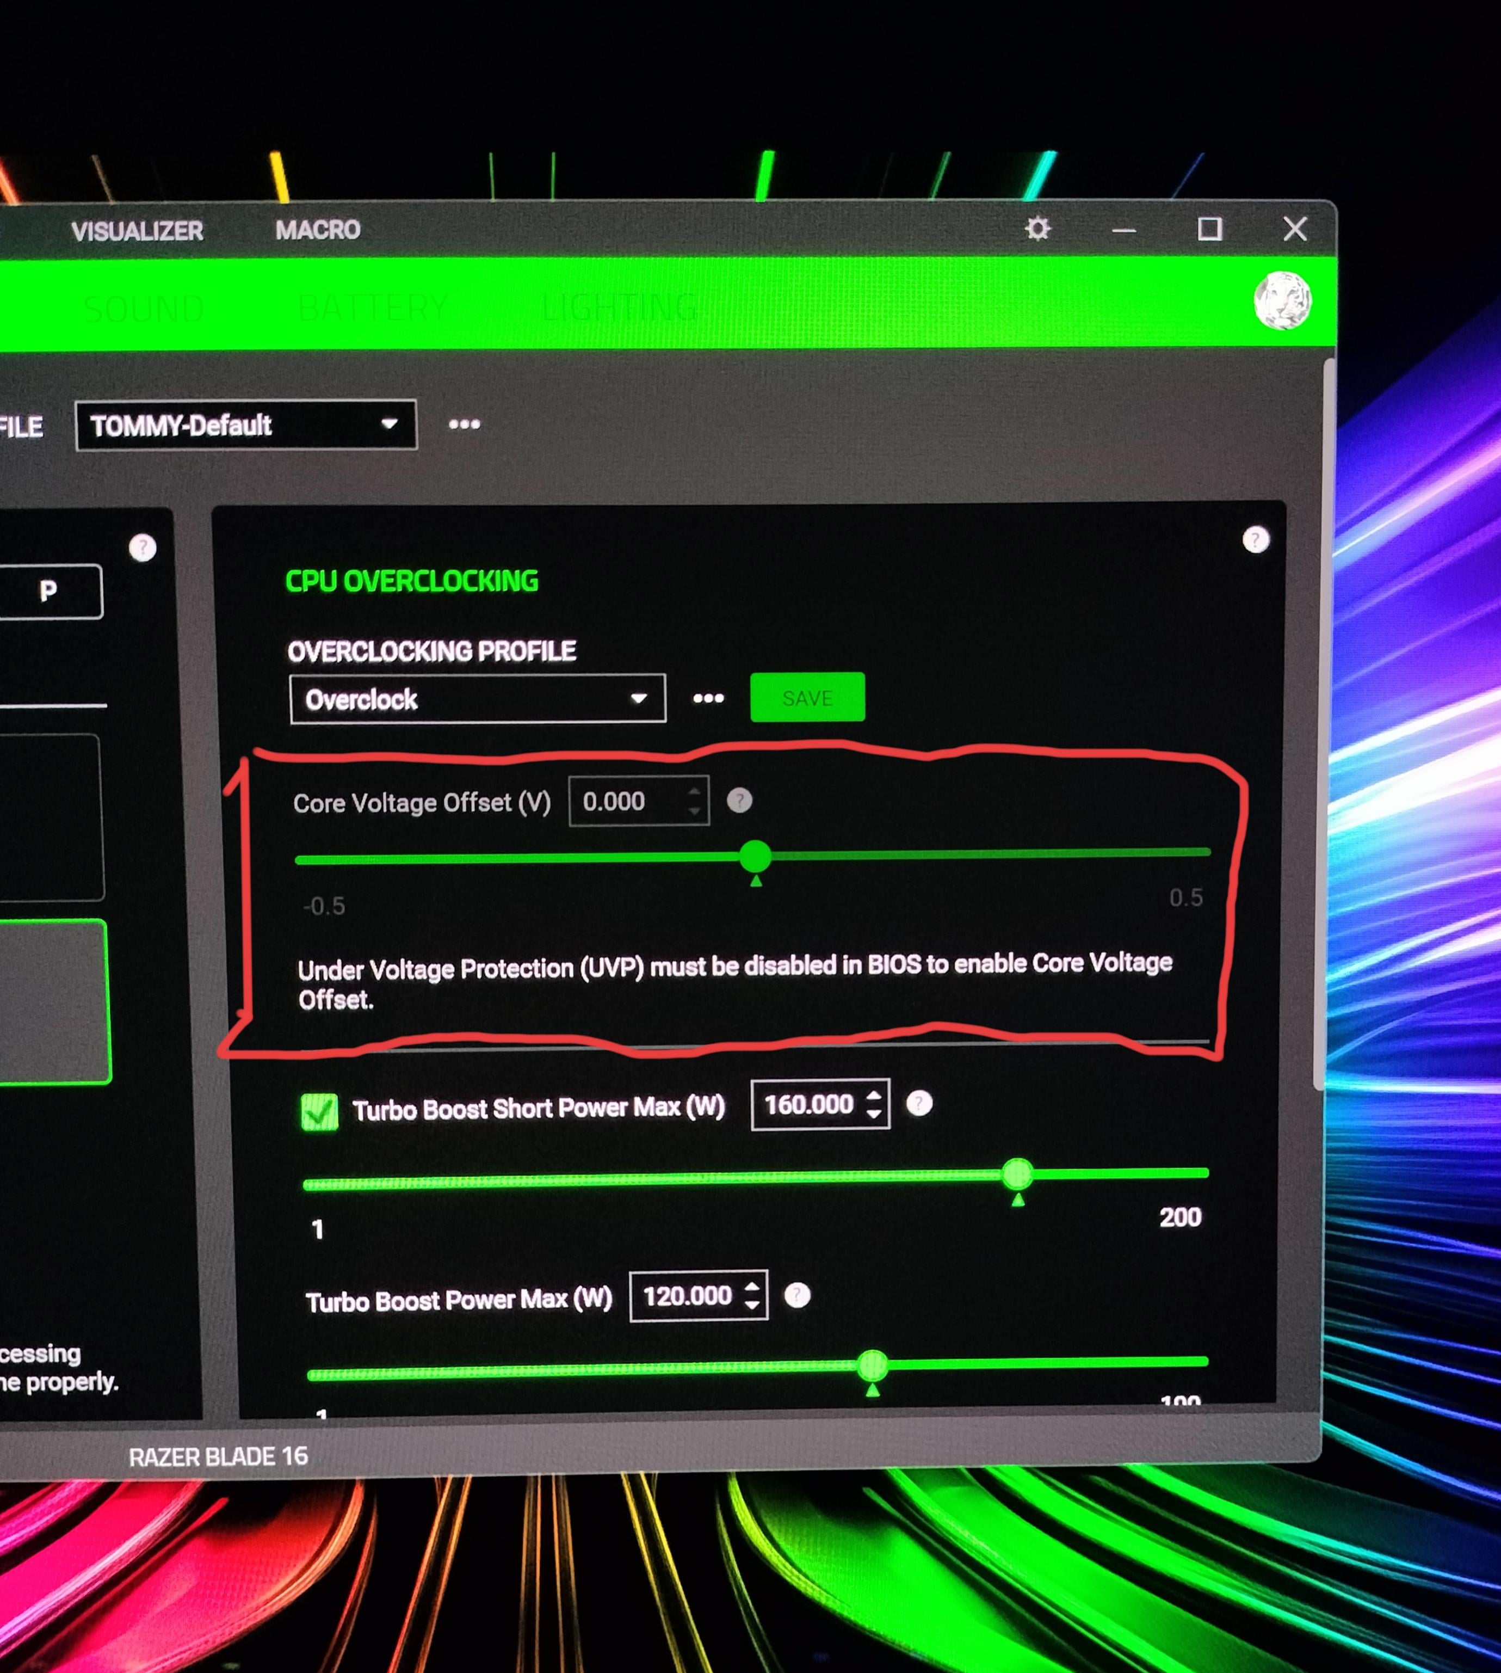Image resolution: width=1501 pixels, height=1673 pixels.
Task: Increase Turbo Boost Short Power Max value
Action: (874, 1094)
